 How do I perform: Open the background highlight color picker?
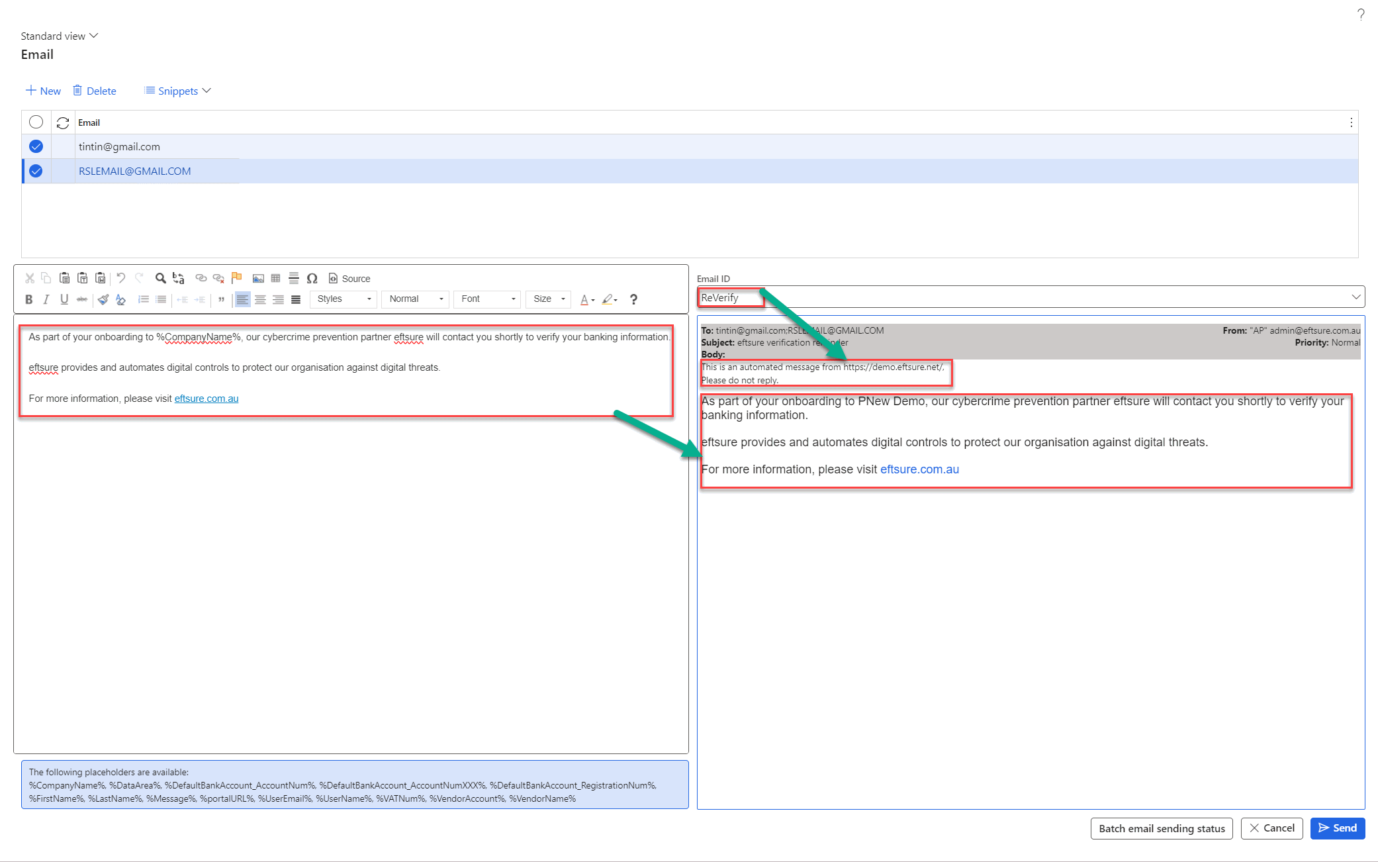[610, 299]
